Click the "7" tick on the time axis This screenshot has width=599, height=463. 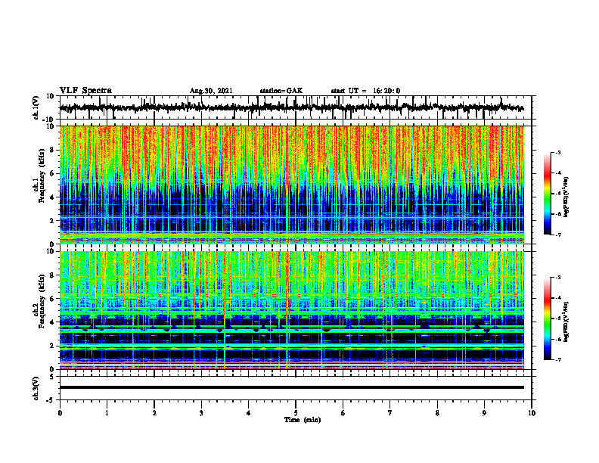390,413
